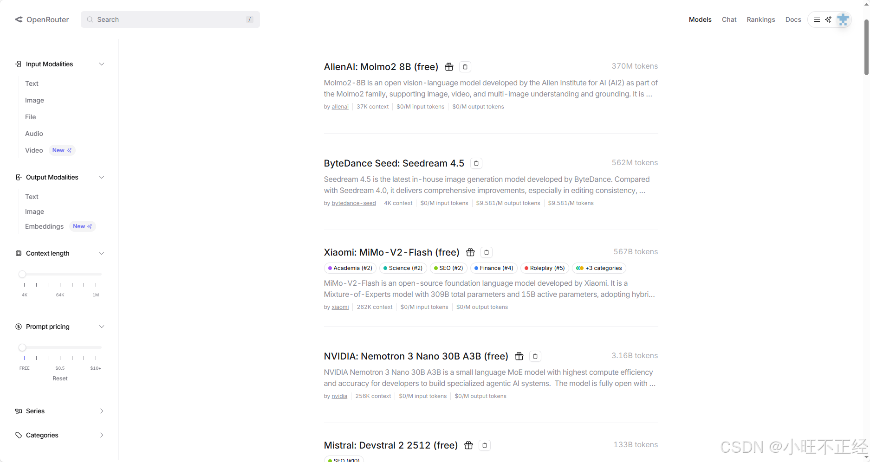Open the Models nav item

tap(700, 19)
